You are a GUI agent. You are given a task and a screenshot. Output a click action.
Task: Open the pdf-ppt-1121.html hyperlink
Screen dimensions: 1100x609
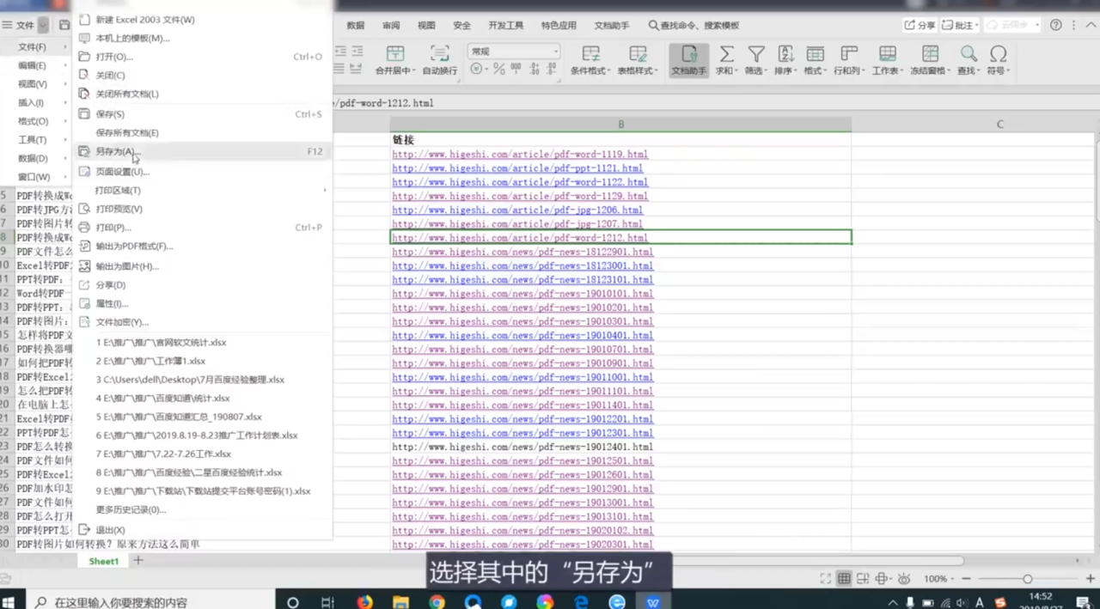tap(517, 168)
